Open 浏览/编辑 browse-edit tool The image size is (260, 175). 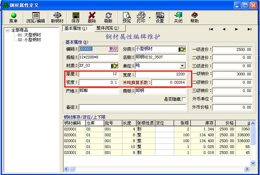coord(35,18)
